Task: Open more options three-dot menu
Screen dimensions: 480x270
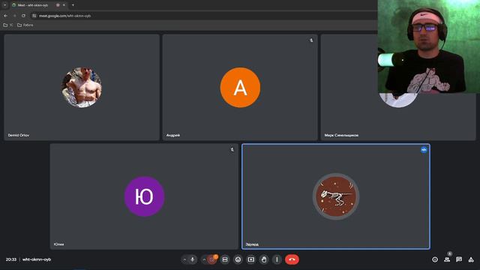Action: click(277, 259)
